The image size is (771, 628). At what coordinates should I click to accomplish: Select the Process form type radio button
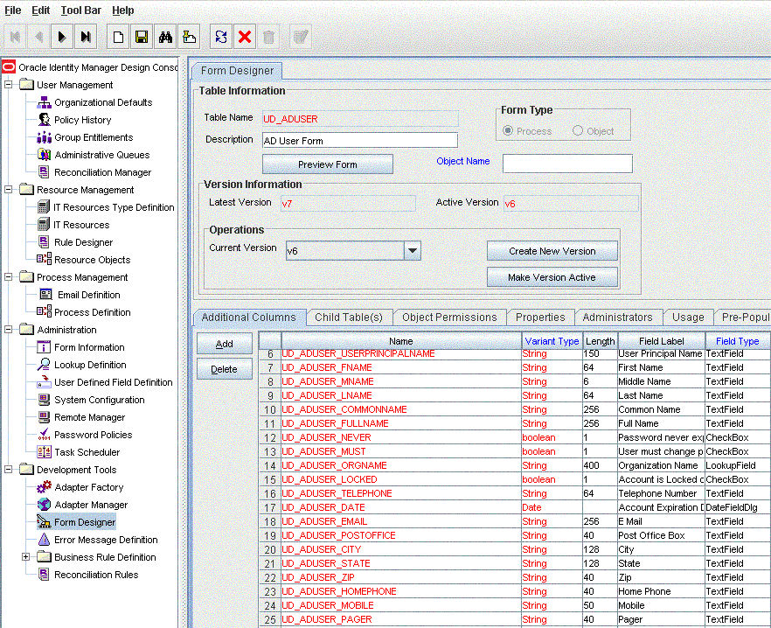(508, 131)
